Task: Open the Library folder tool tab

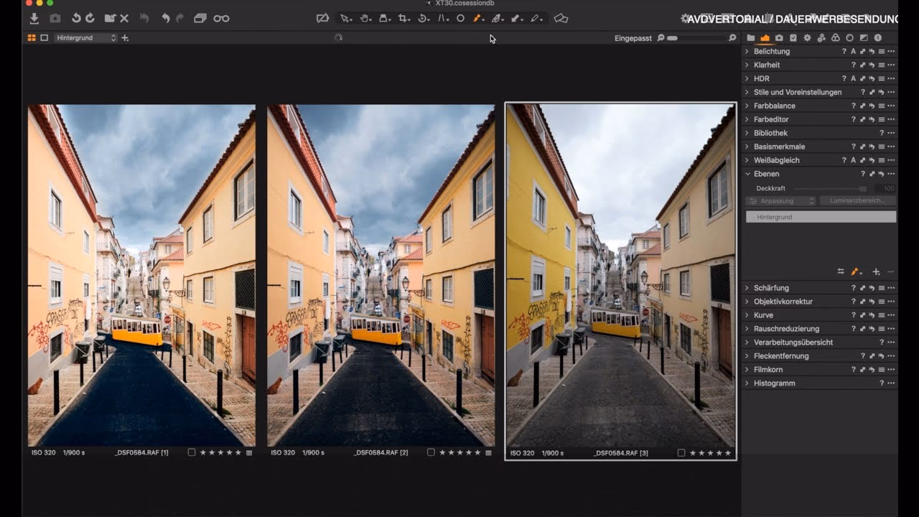Action: [751, 38]
